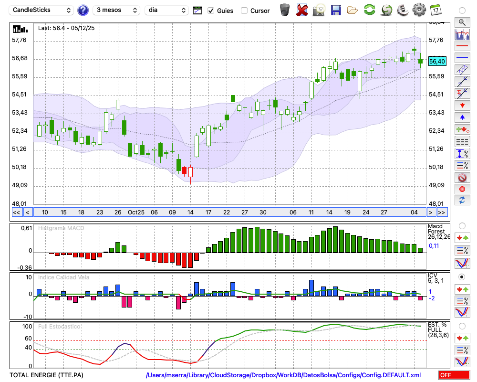Uncheck the Guies checkbox
477x382 pixels.
pos(211,11)
